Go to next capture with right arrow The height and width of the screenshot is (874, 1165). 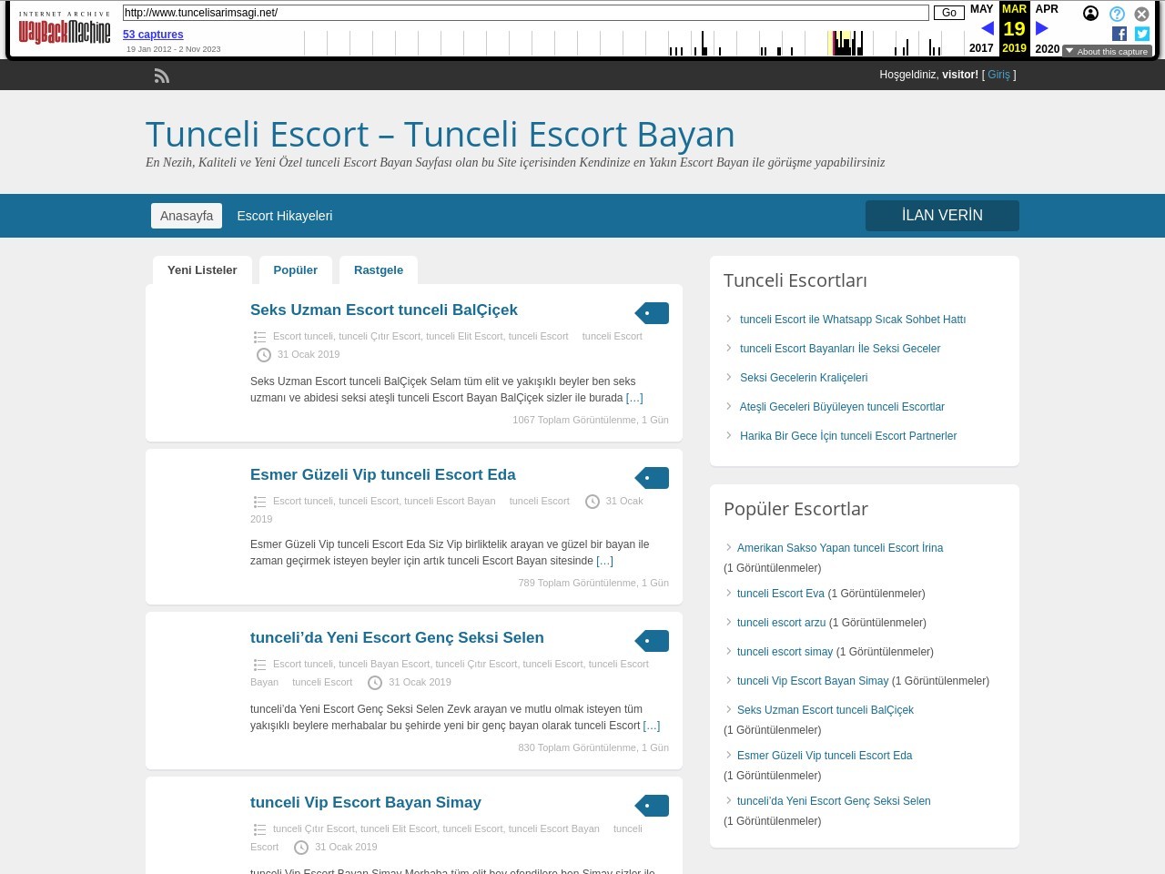(x=1042, y=29)
